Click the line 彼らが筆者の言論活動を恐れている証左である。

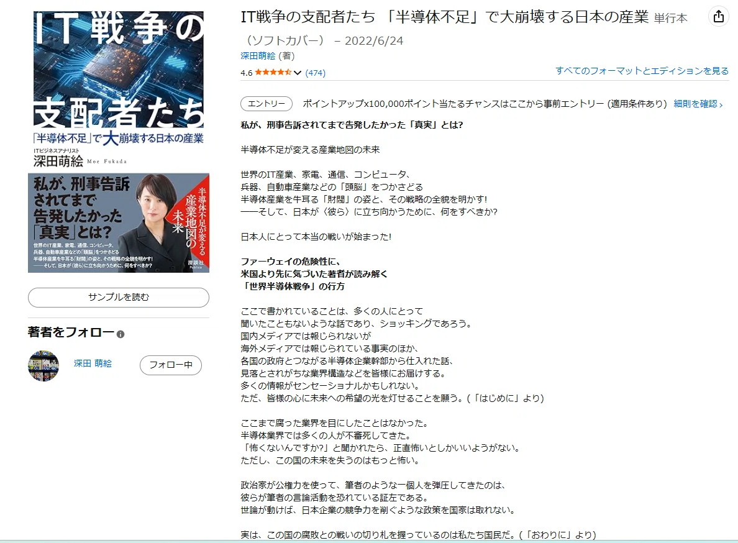pyautogui.click(x=334, y=498)
